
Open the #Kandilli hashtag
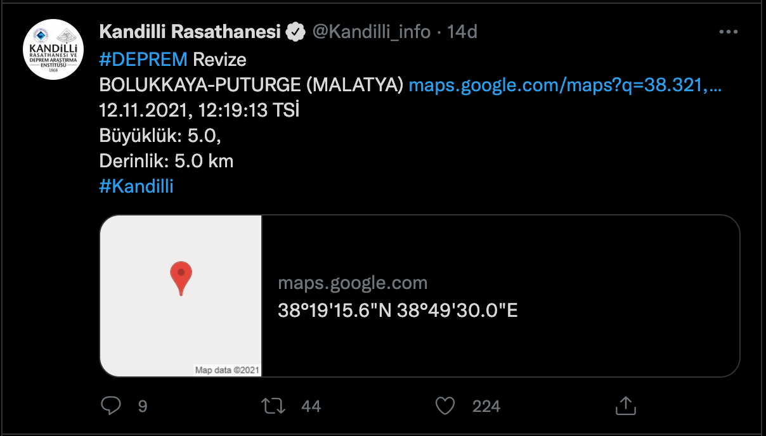136,186
